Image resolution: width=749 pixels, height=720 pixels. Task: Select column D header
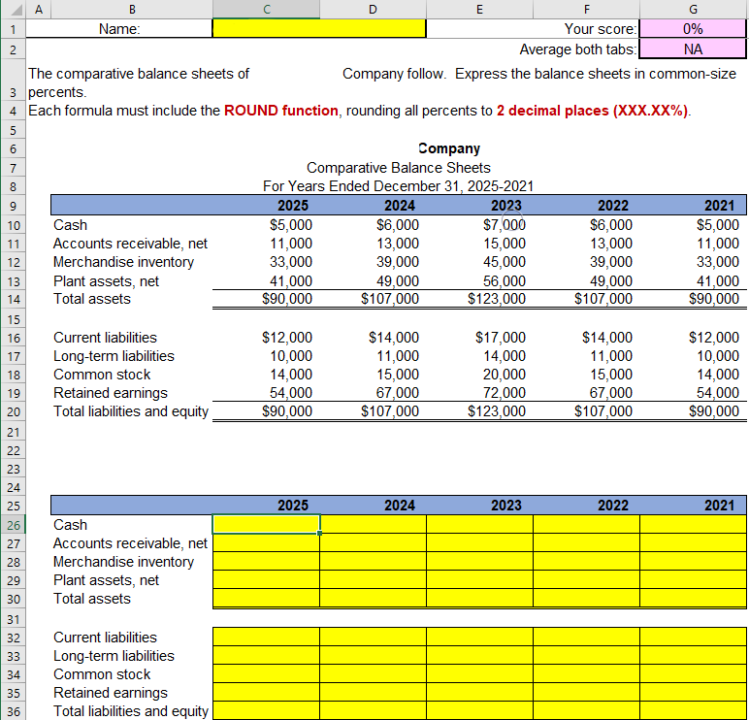[x=373, y=9]
